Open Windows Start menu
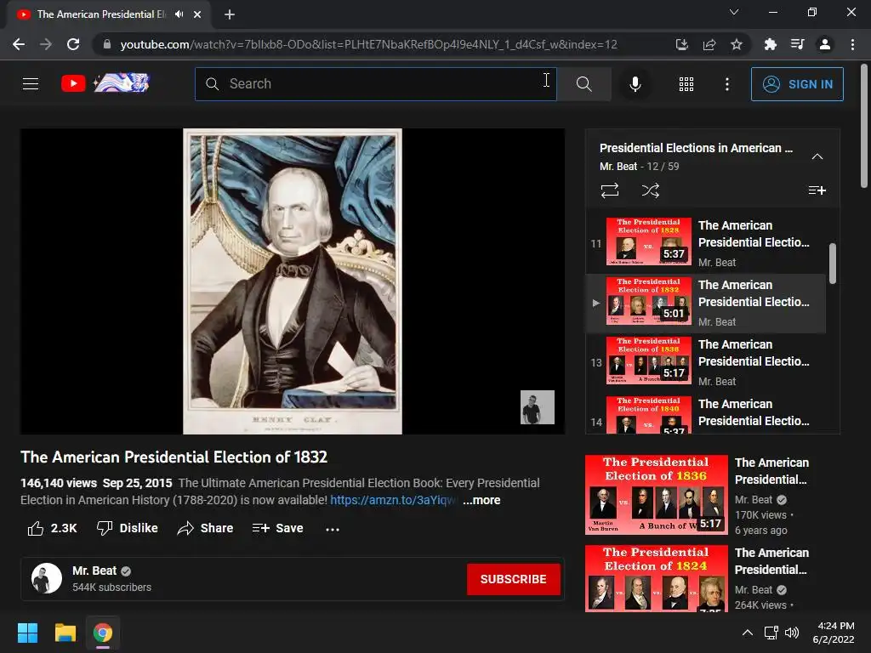 coord(27,633)
